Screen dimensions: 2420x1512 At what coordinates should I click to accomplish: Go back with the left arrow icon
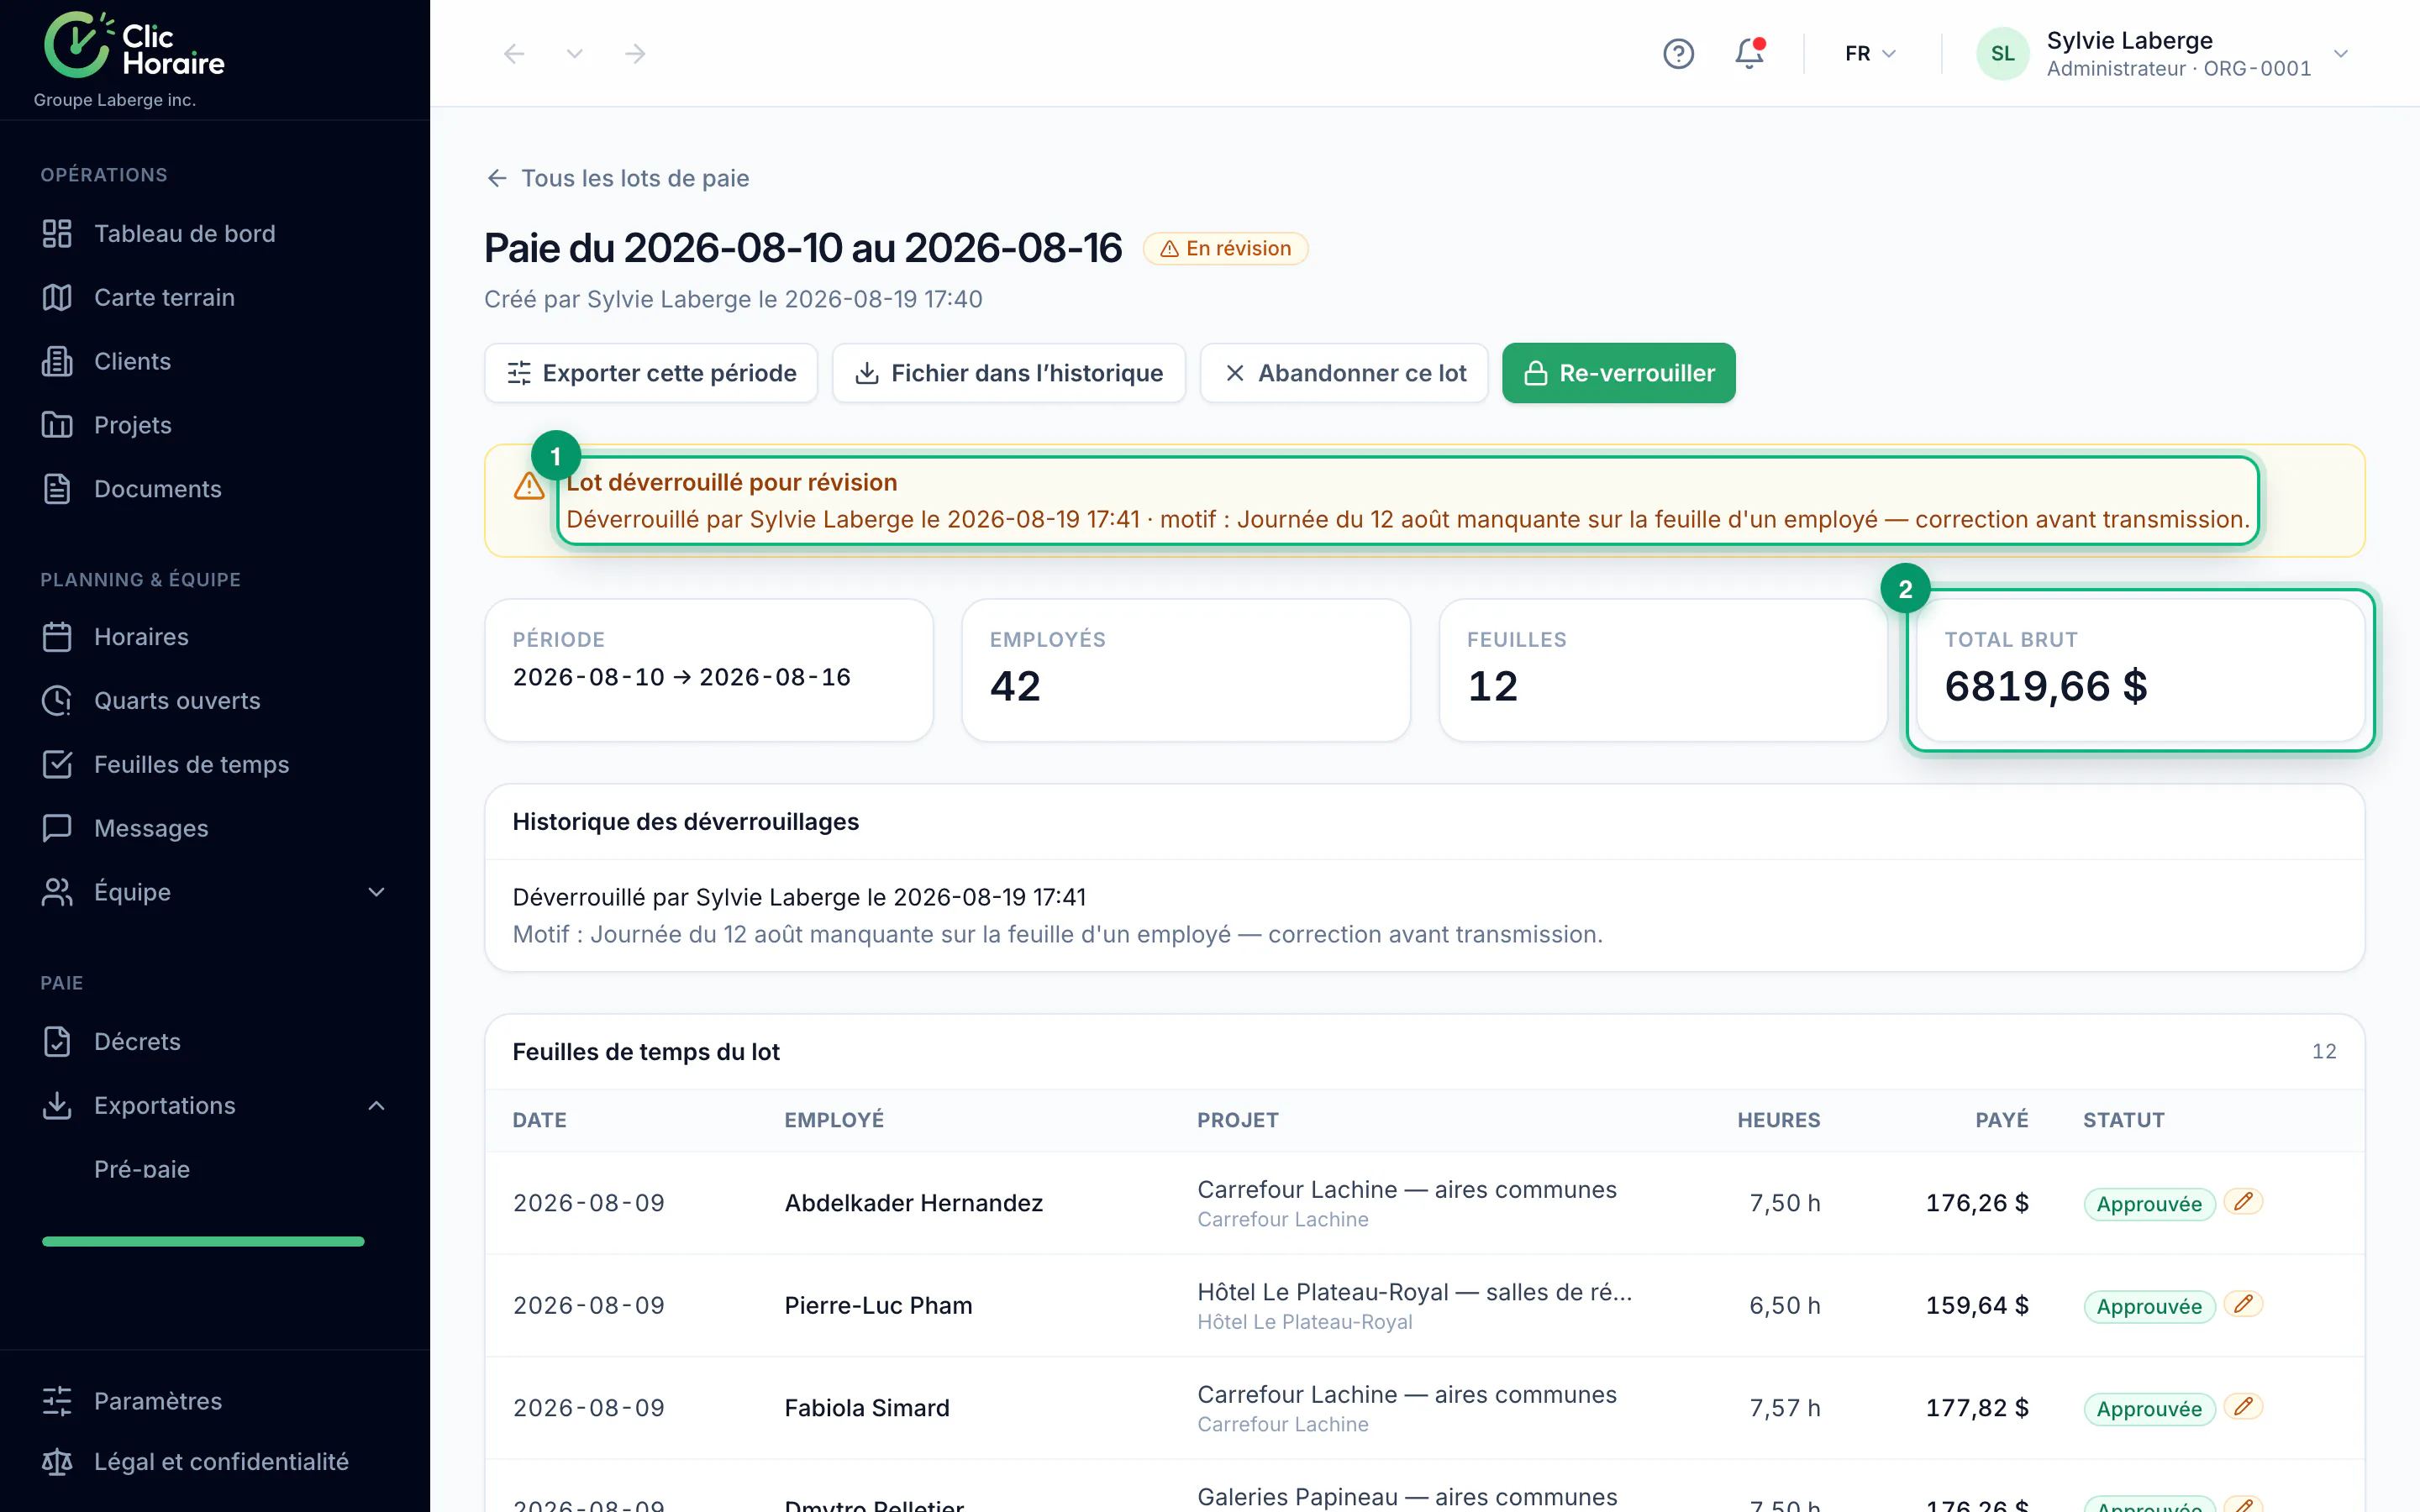pos(514,53)
